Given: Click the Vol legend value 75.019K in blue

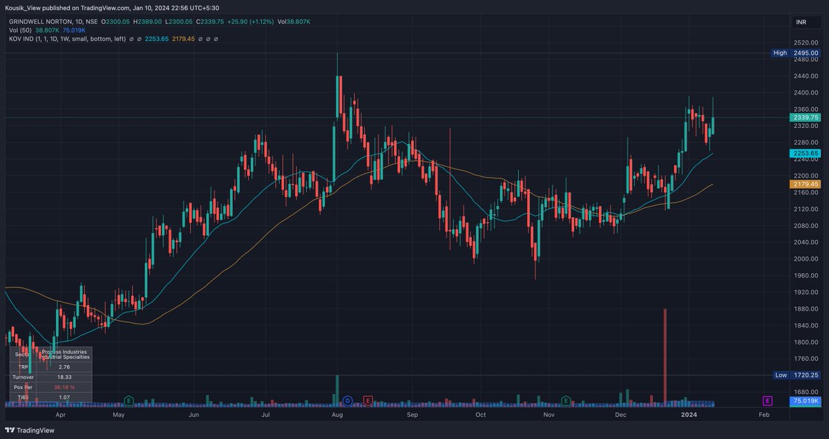Looking at the screenshot, I should point(75,30).
